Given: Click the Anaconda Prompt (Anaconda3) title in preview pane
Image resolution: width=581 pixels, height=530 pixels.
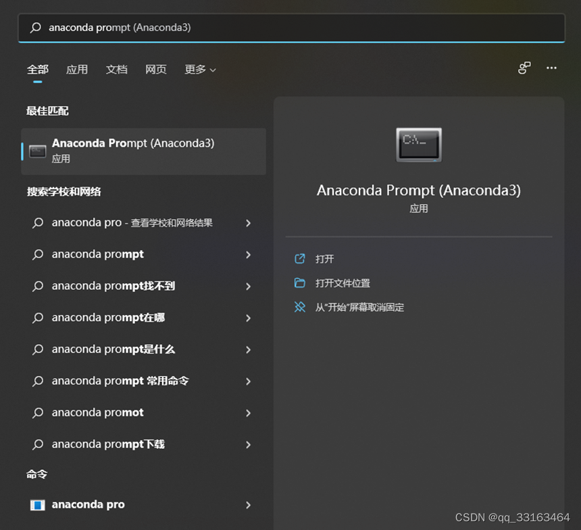Looking at the screenshot, I should click(419, 190).
